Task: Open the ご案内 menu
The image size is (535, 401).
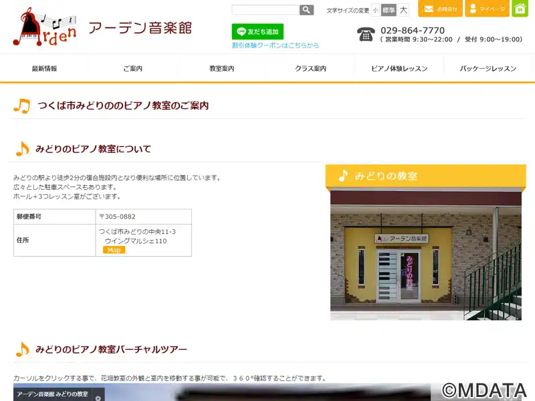Action: [x=132, y=69]
